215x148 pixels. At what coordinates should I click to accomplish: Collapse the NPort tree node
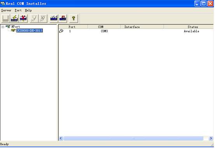pos(3,27)
